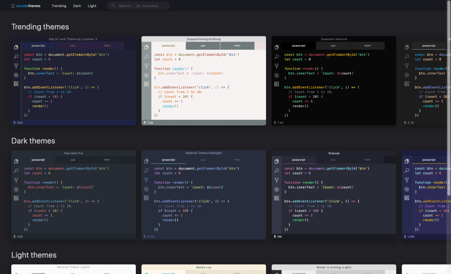
Task: Select html tab in Pop N' Lock preview
Action: (x=107, y=46)
